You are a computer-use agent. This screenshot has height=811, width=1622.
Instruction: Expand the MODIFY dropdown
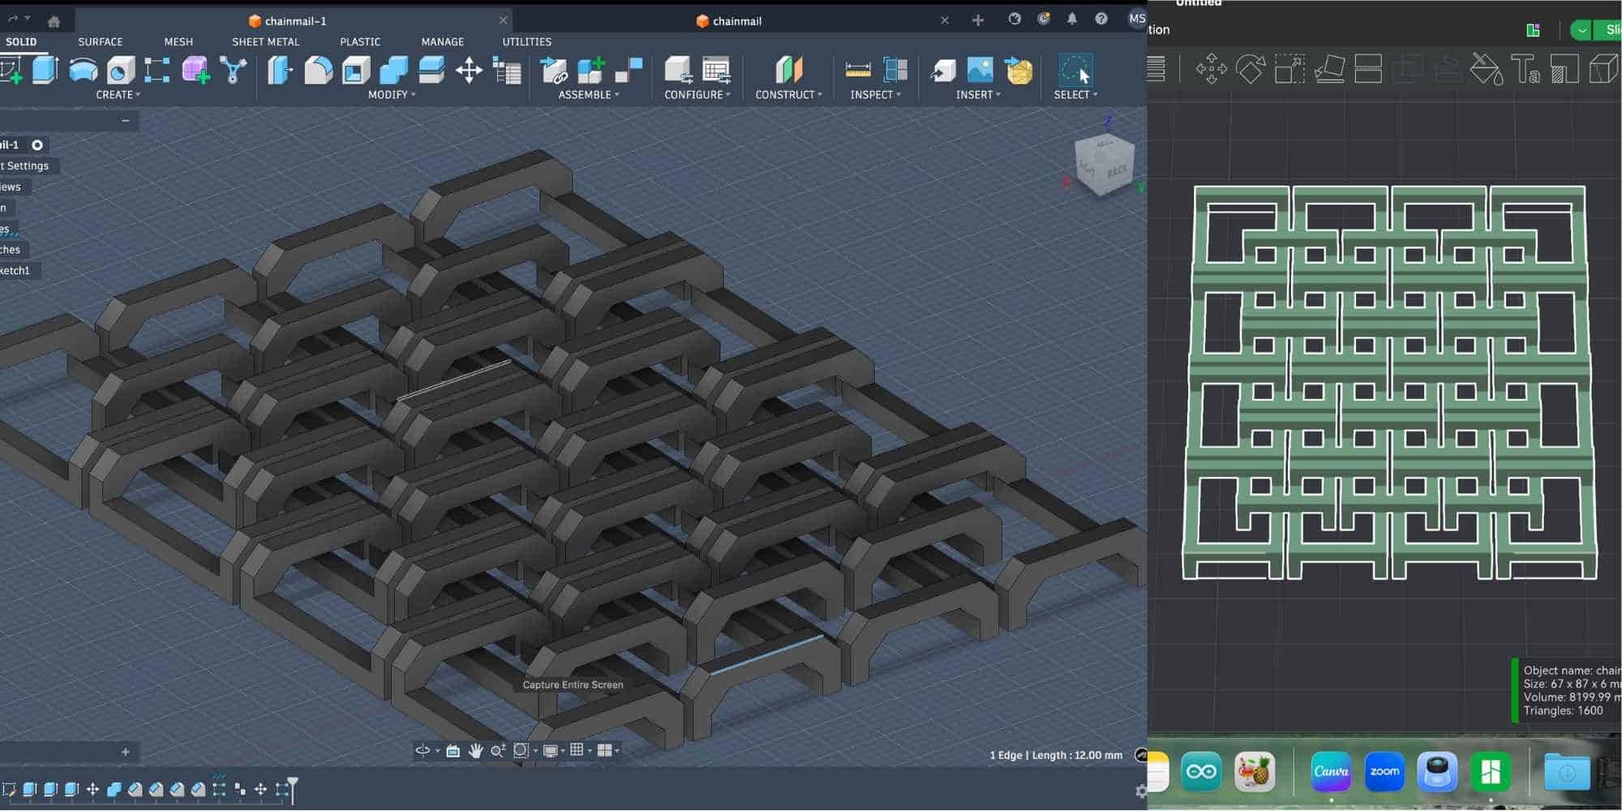point(392,95)
